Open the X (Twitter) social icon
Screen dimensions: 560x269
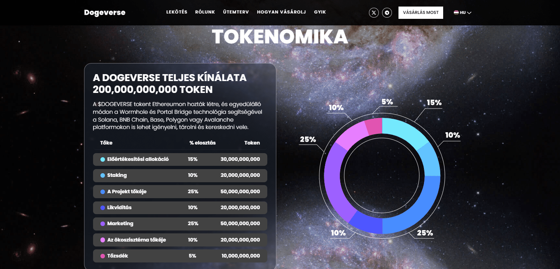pyautogui.click(x=373, y=13)
